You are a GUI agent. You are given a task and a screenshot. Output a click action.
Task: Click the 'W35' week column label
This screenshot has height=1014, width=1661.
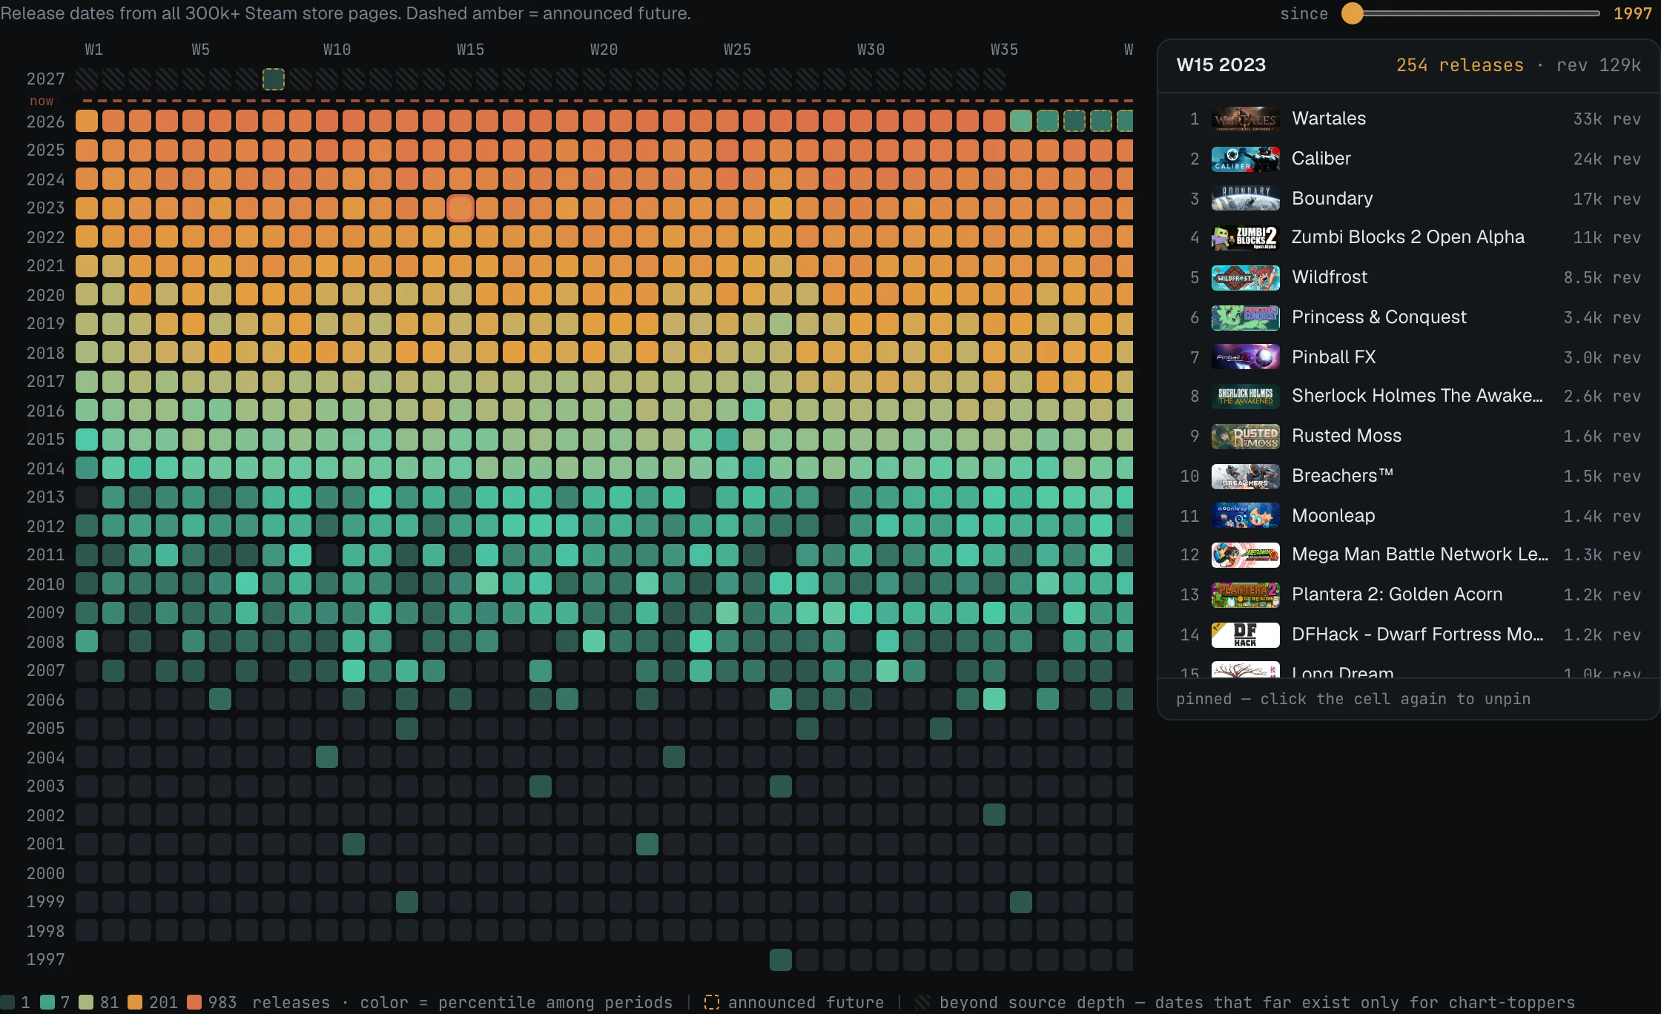click(1004, 50)
